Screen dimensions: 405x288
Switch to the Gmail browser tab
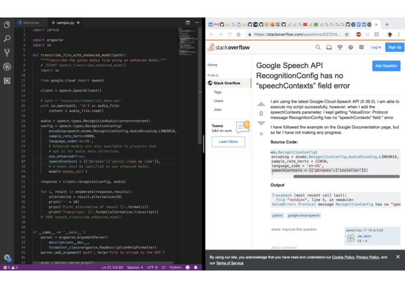pyautogui.click(x=216, y=24)
